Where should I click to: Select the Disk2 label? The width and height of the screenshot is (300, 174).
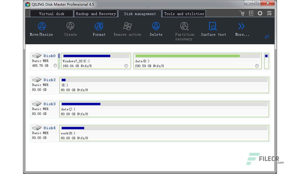50,80
